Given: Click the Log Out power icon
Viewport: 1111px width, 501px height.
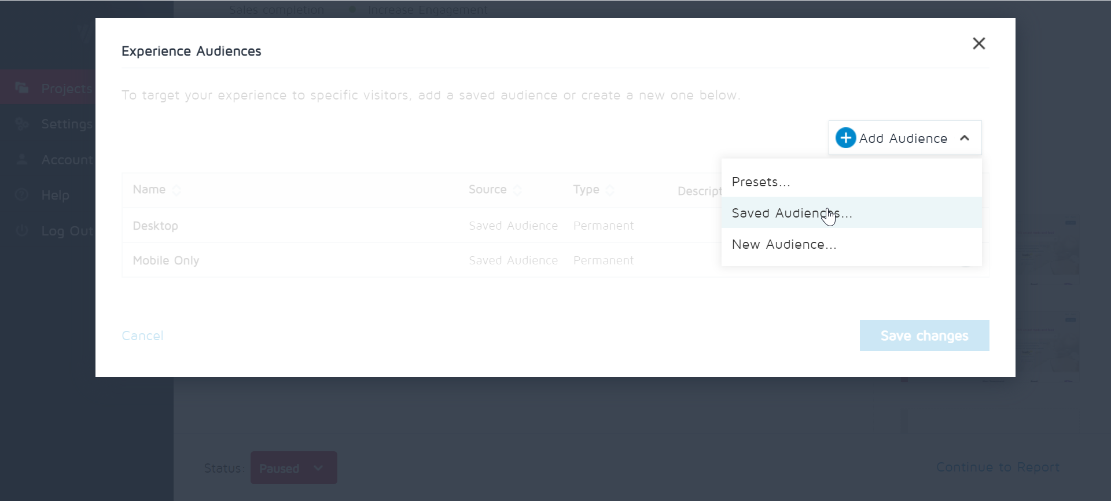Looking at the screenshot, I should click(x=22, y=231).
